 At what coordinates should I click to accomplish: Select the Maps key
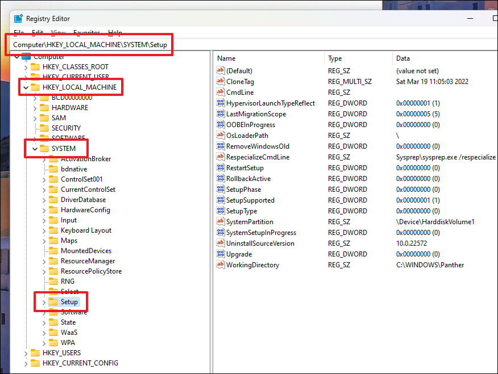[69, 241]
